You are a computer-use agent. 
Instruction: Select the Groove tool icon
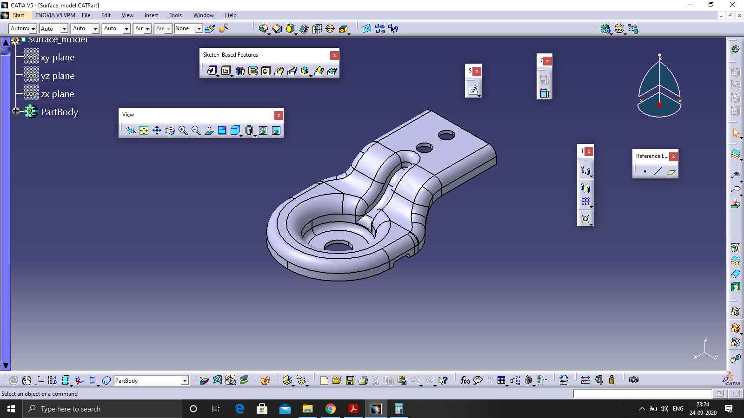pyautogui.click(x=253, y=71)
